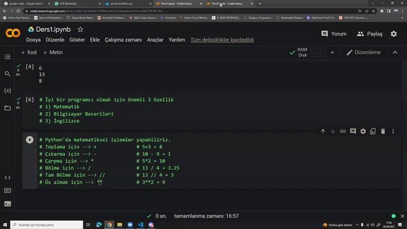
Task: Open the terminal icon in sidebar
Action: click(x=8, y=204)
